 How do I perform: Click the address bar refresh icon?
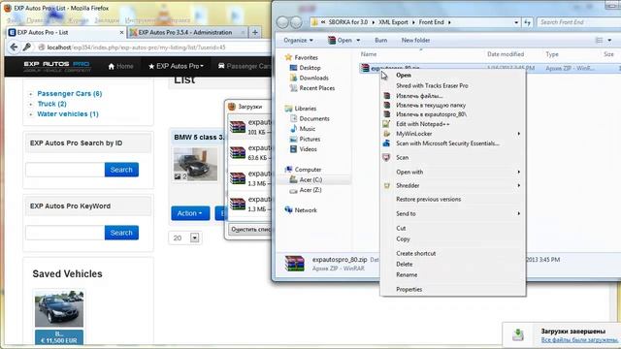click(x=527, y=22)
